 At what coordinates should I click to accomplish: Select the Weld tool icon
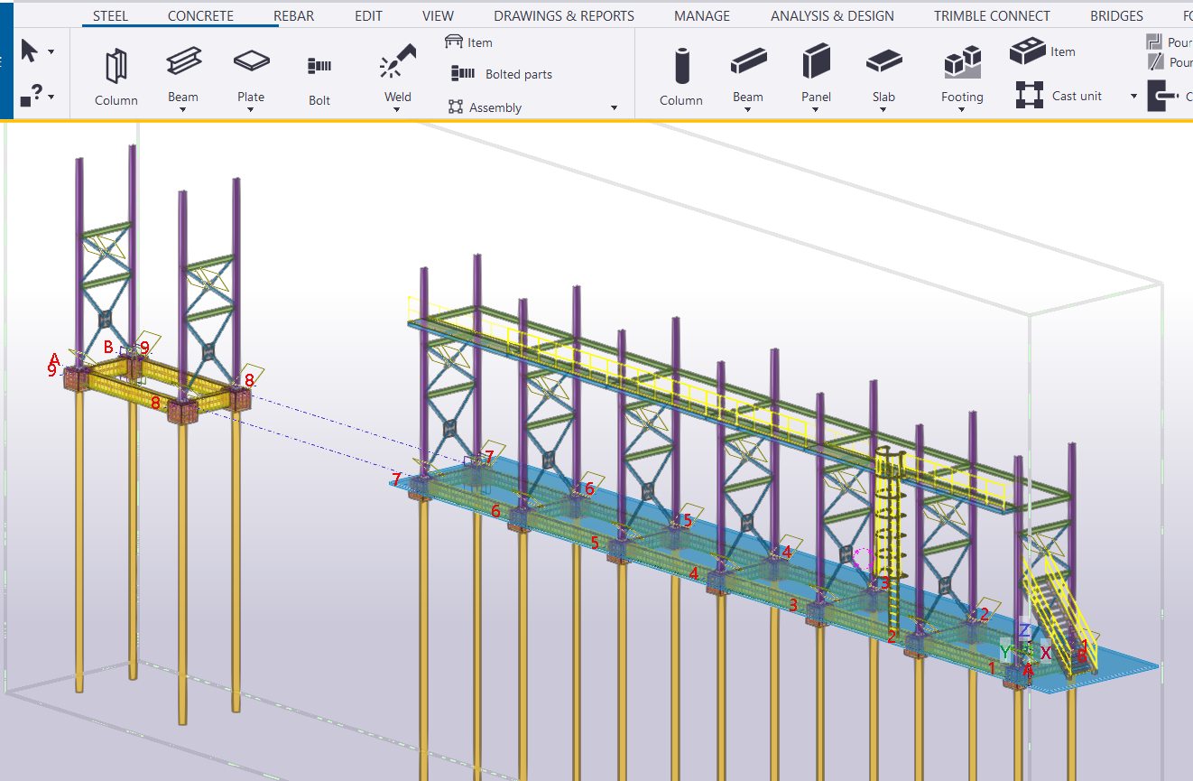(397, 61)
